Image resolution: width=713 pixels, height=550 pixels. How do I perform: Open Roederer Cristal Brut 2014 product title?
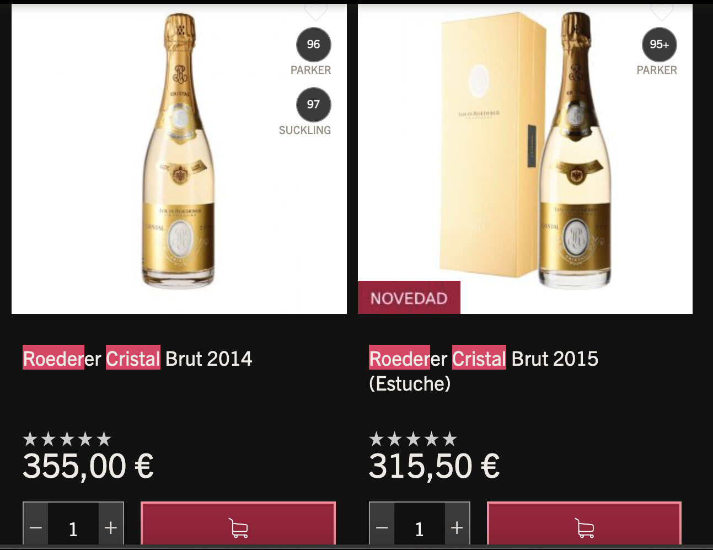click(x=137, y=359)
